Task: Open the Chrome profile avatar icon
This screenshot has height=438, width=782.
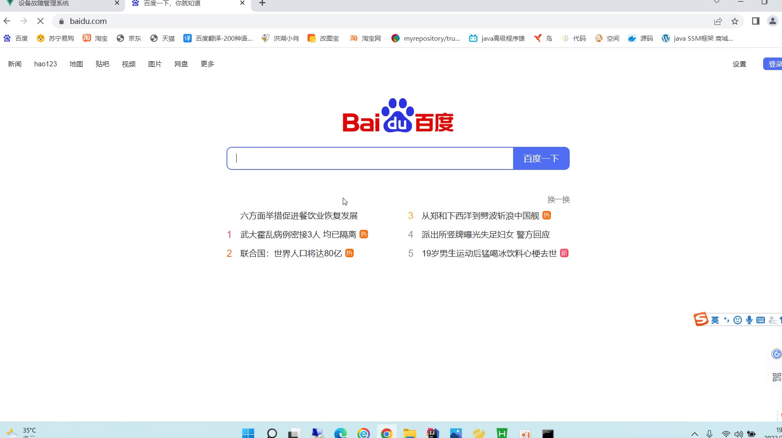Action: pos(772,21)
